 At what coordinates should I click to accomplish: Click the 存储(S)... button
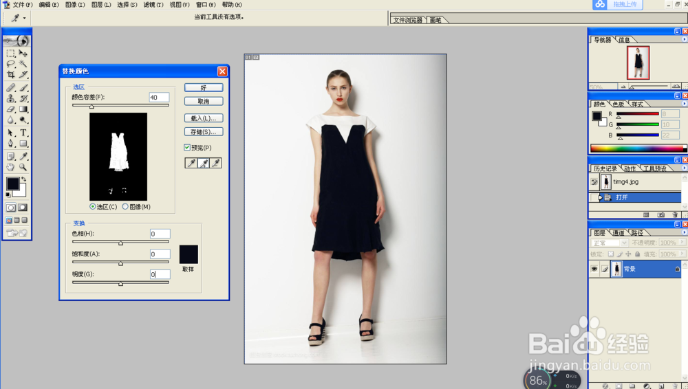(x=204, y=132)
